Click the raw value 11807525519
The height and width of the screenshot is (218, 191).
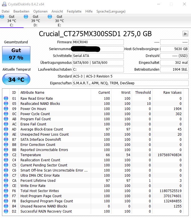(x=171, y=191)
